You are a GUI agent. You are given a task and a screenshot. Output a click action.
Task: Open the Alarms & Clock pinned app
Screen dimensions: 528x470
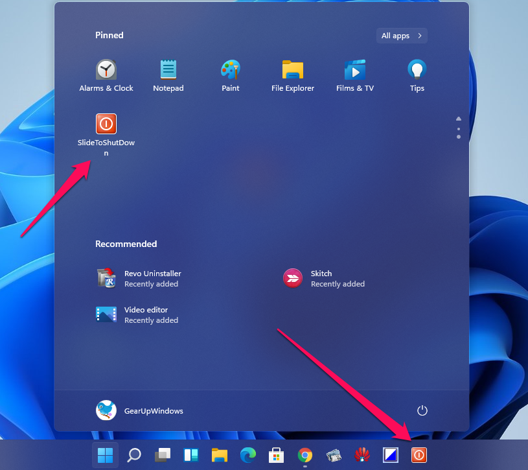click(x=106, y=75)
